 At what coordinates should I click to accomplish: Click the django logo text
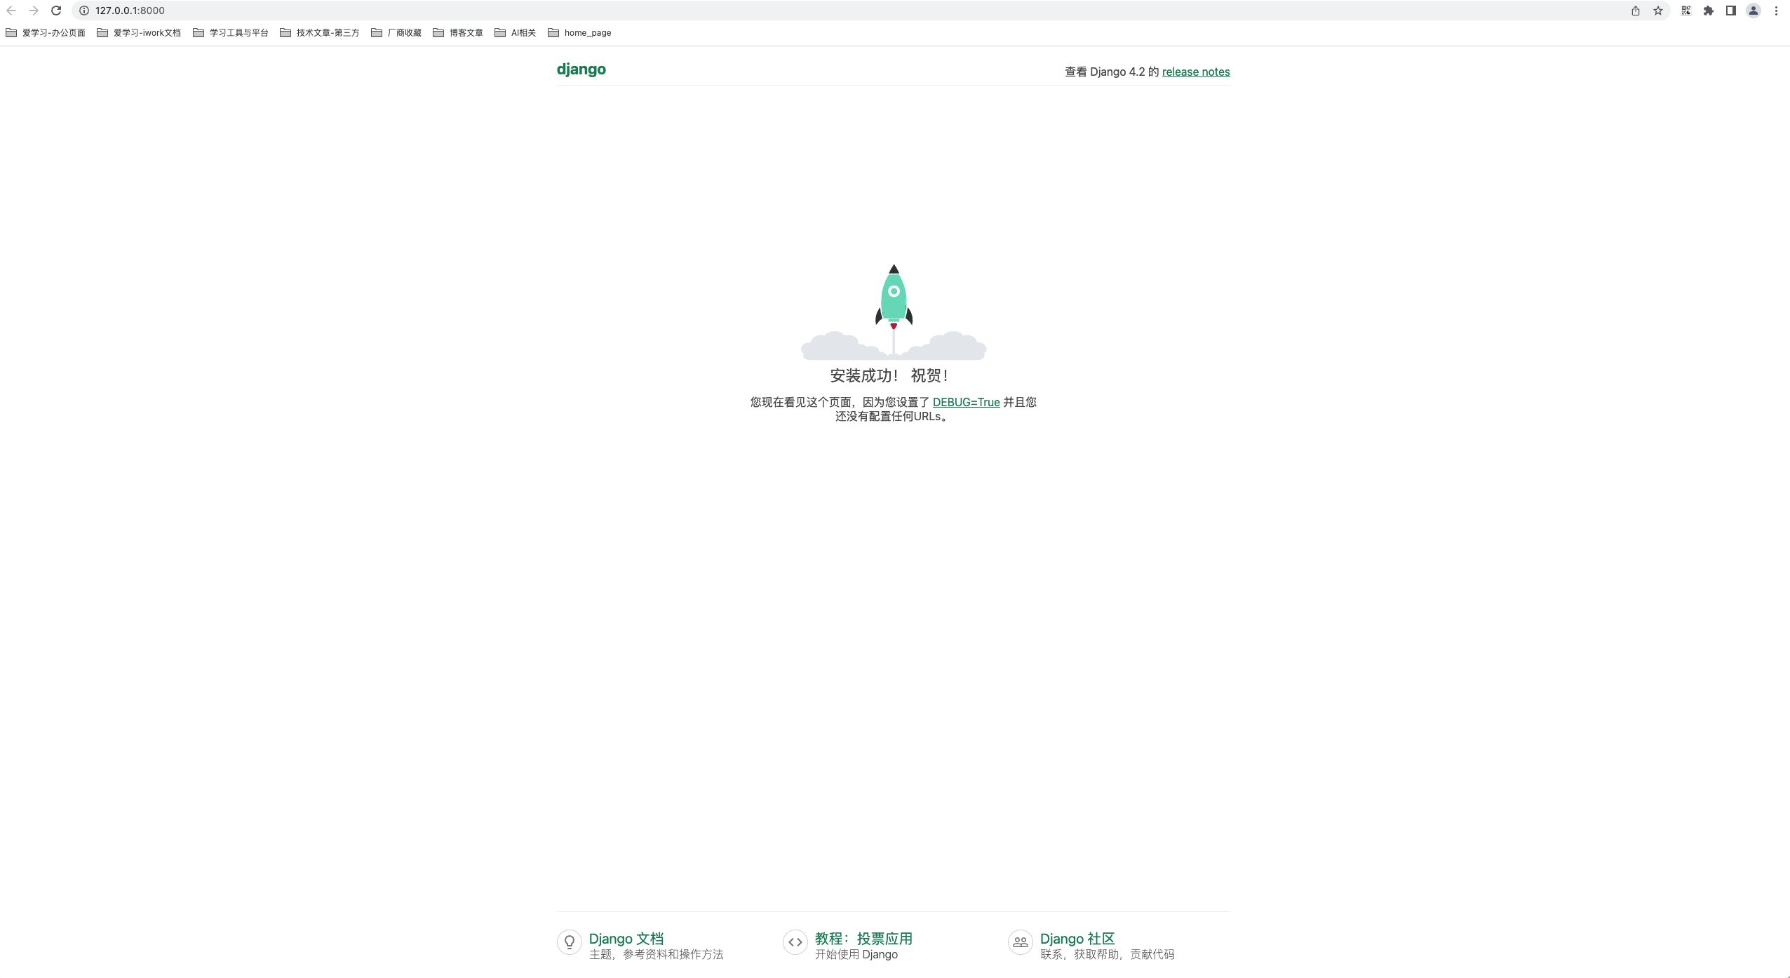[581, 69]
